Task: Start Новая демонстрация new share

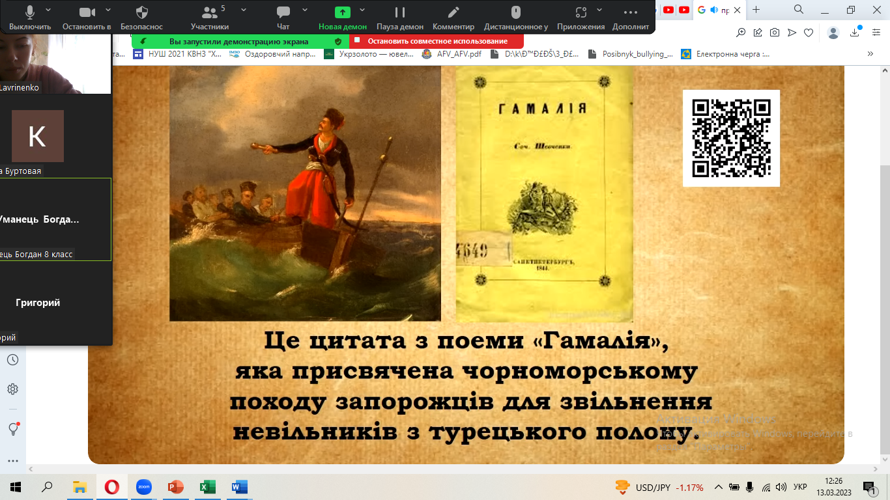Action: pyautogui.click(x=343, y=18)
